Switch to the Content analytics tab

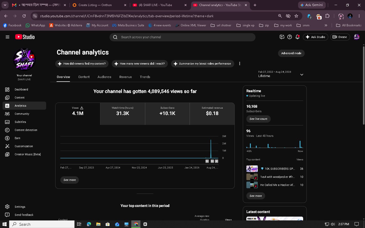click(x=84, y=77)
